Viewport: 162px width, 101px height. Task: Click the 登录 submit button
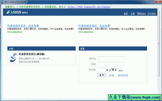101,75
